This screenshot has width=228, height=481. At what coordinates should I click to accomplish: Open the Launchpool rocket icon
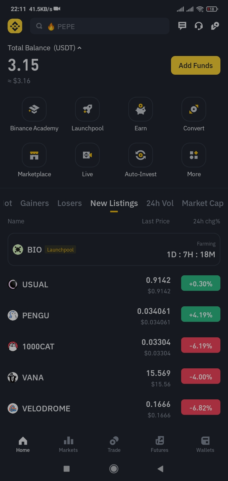[x=87, y=109]
